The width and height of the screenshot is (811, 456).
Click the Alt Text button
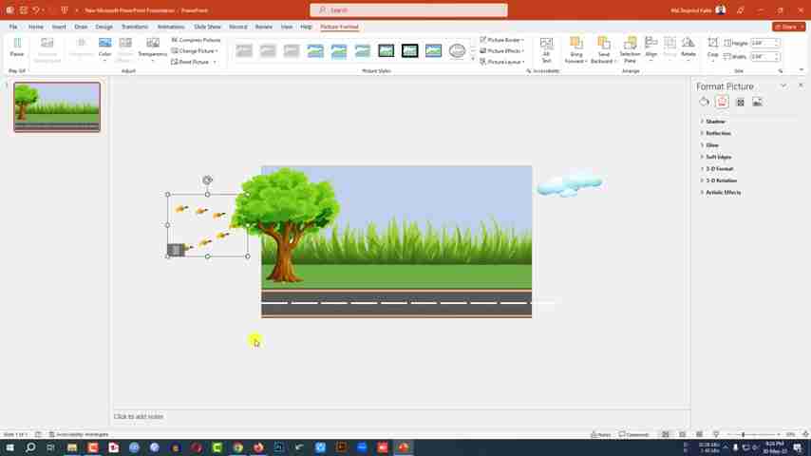coord(546,49)
